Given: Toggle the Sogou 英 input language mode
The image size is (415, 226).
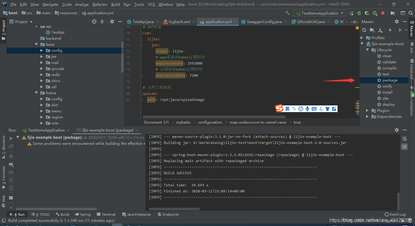Looking at the screenshot, I should pos(287,109).
